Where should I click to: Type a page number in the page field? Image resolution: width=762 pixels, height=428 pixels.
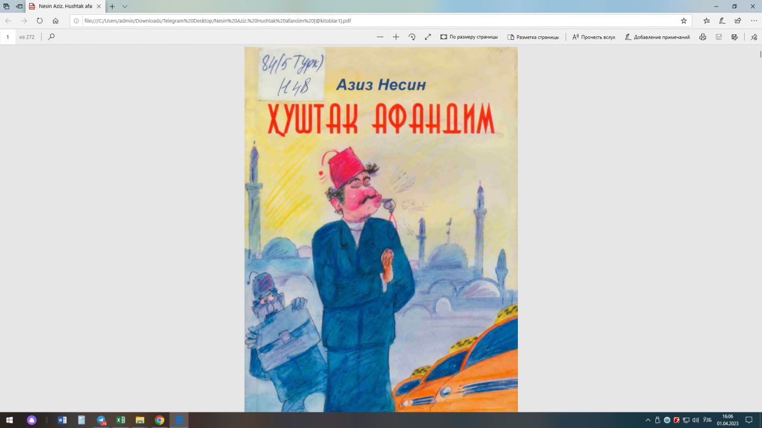point(7,36)
